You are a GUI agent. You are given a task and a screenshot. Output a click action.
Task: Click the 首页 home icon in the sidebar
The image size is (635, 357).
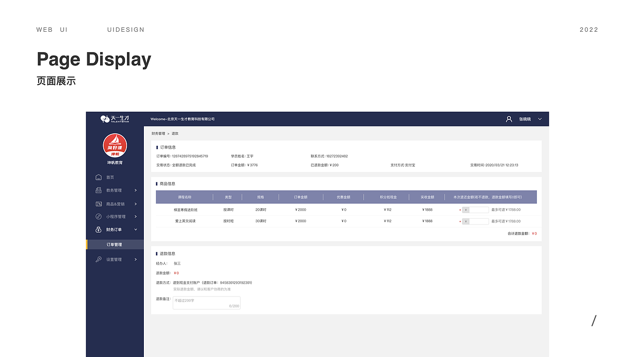[98, 177]
